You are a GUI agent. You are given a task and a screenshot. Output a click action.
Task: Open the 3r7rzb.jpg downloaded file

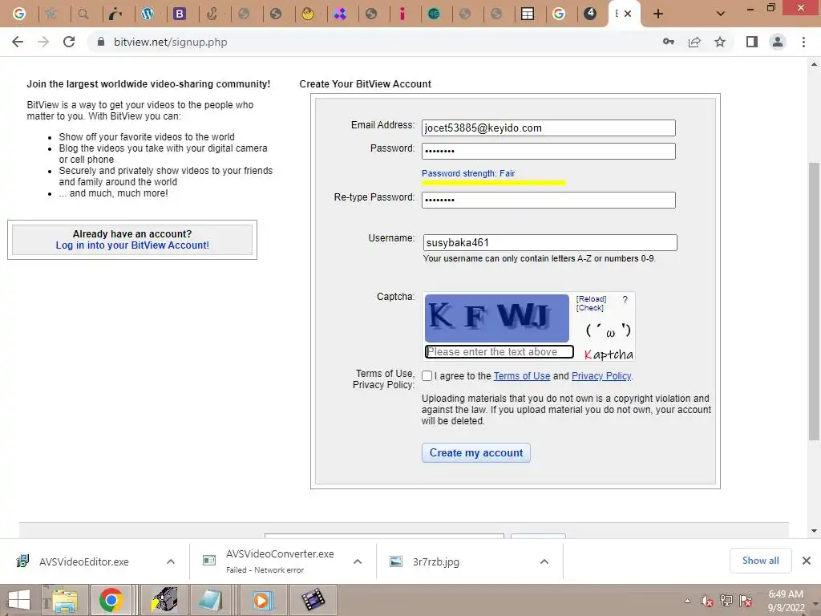click(x=435, y=561)
